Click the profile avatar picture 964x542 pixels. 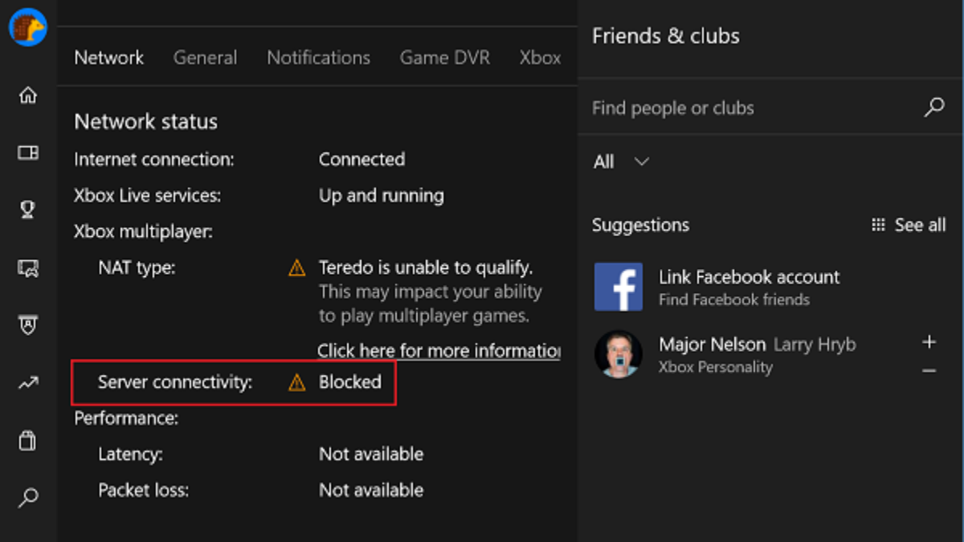point(28,27)
